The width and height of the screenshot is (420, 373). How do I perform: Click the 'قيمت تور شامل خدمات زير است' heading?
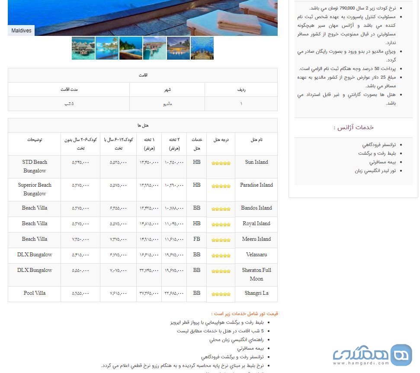tap(244, 314)
